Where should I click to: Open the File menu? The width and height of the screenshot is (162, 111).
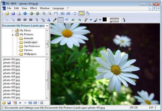point(9,8)
